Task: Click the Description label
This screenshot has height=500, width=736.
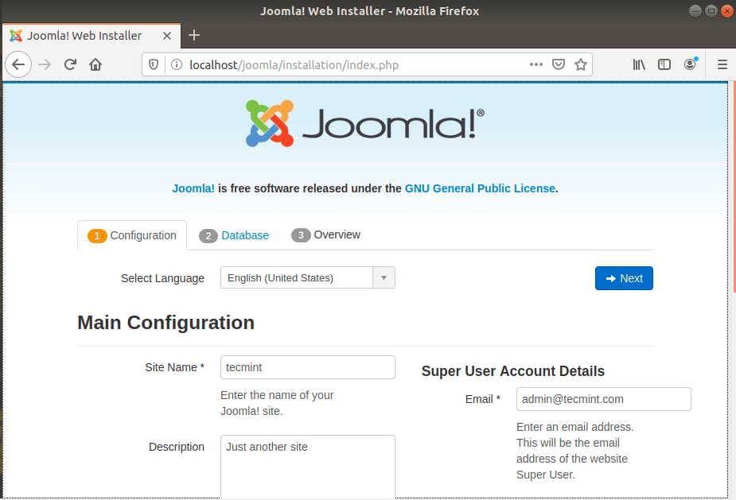Action: (x=177, y=447)
